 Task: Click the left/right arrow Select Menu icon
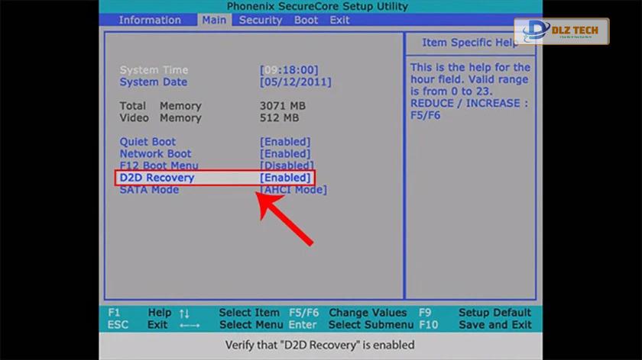(190, 326)
